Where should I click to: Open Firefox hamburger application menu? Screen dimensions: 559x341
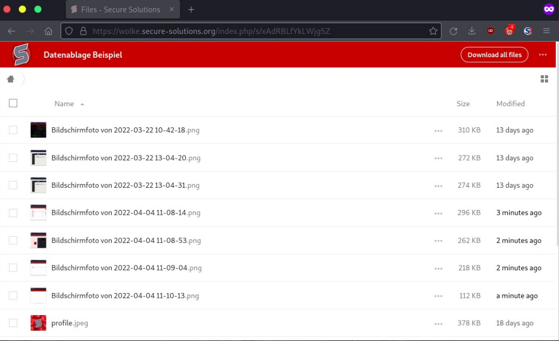(x=547, y=31)
